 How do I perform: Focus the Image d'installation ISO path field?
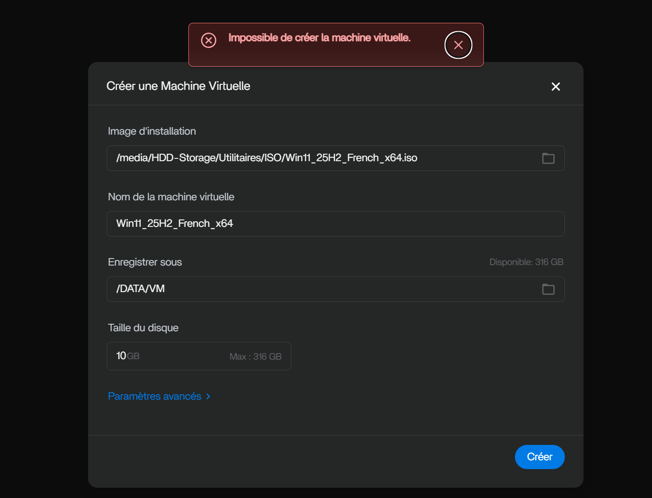336,158
